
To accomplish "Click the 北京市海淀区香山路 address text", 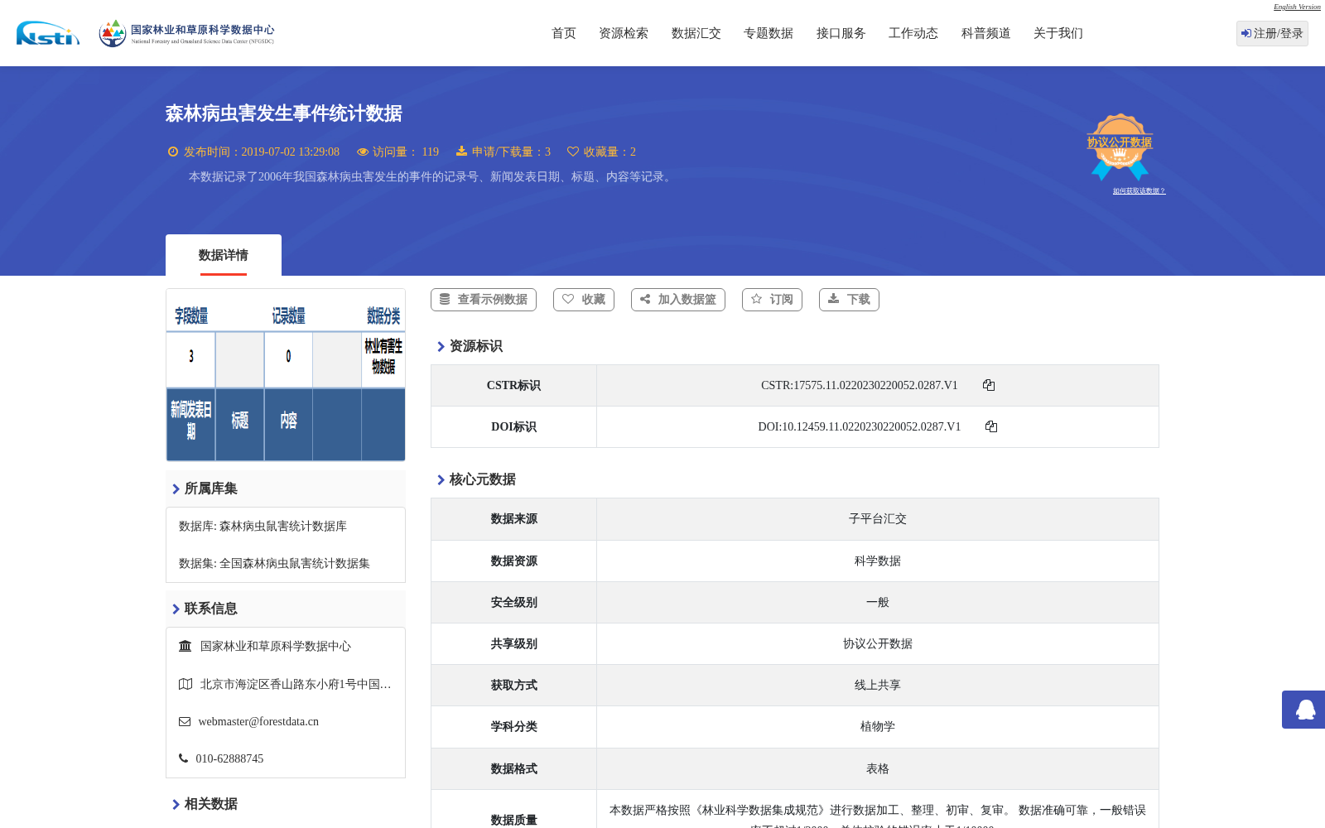I will pos(296,684).
